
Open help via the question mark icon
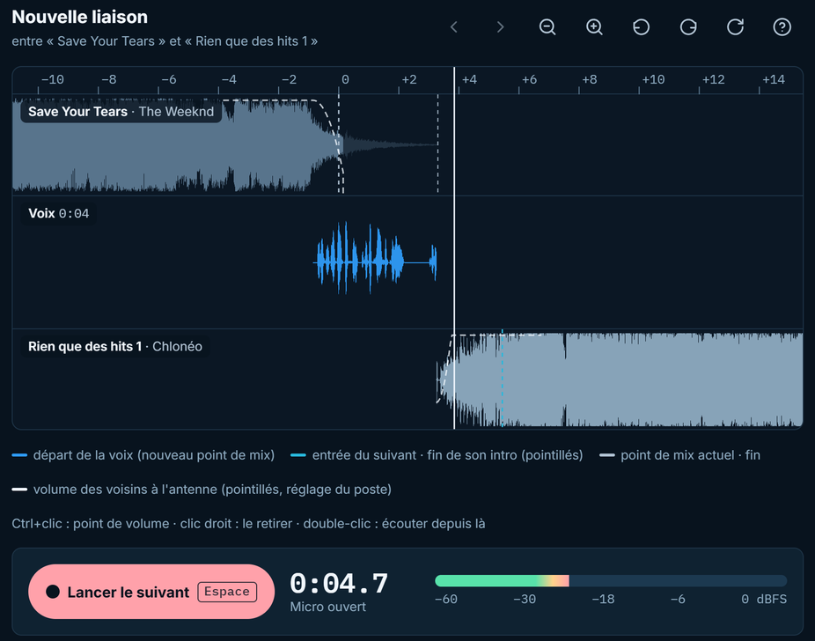(x=782, y=27)
